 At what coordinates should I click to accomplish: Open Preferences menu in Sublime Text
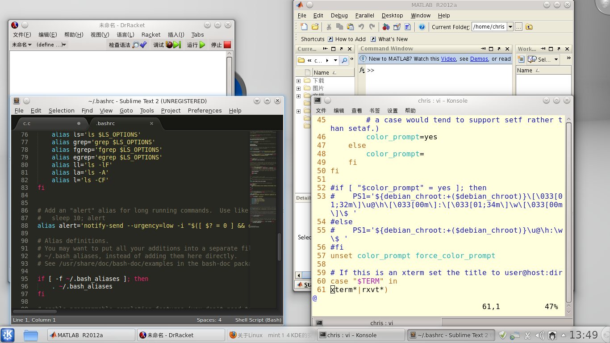[205, 111]
